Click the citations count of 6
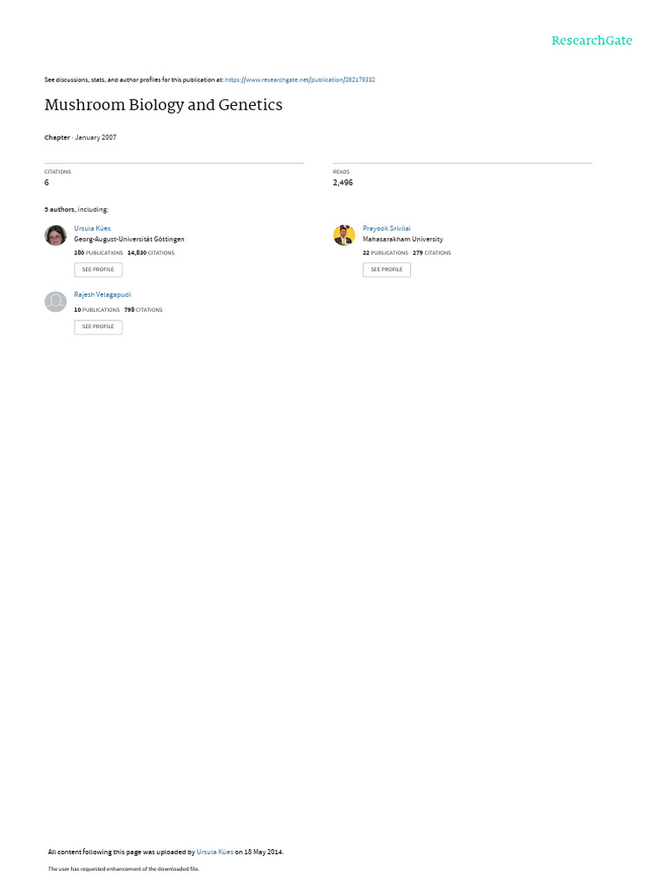The image size is (666, 889). tap(47, 182)
